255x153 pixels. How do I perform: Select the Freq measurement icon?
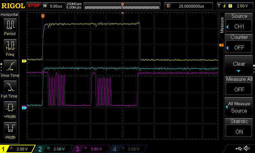[x=10, y=46]
